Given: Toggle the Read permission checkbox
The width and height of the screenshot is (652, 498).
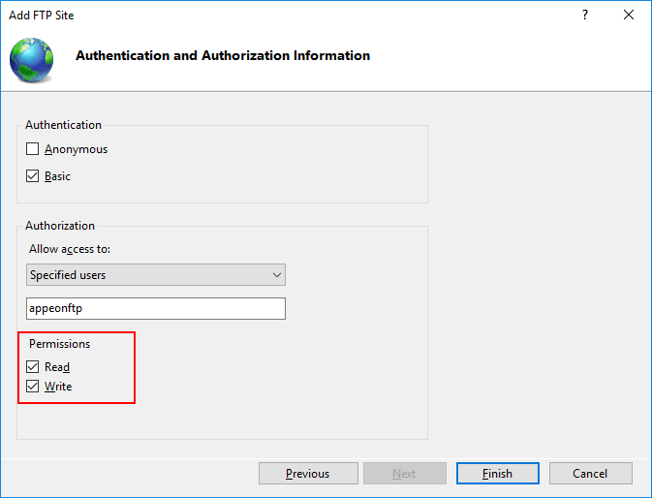Looking at the screenshot, I should [32, 366].
